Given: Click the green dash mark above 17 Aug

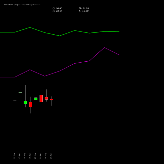Looking at the screenshot, I should [20, 92].
